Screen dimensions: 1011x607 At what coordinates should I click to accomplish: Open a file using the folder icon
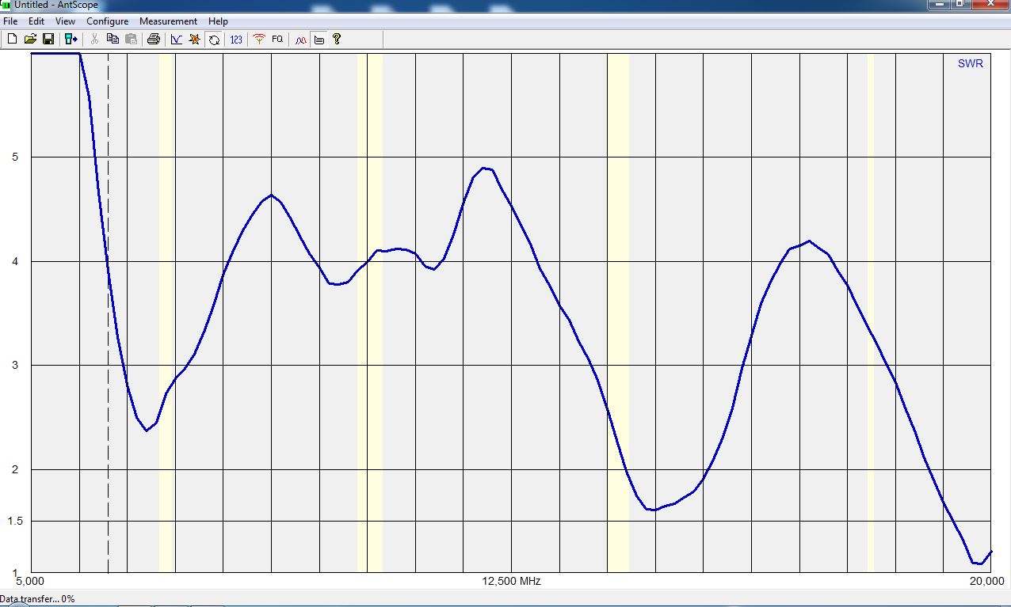tap(30, 39)
